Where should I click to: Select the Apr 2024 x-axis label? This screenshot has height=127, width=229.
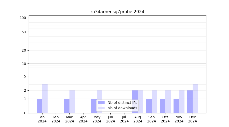83,119
